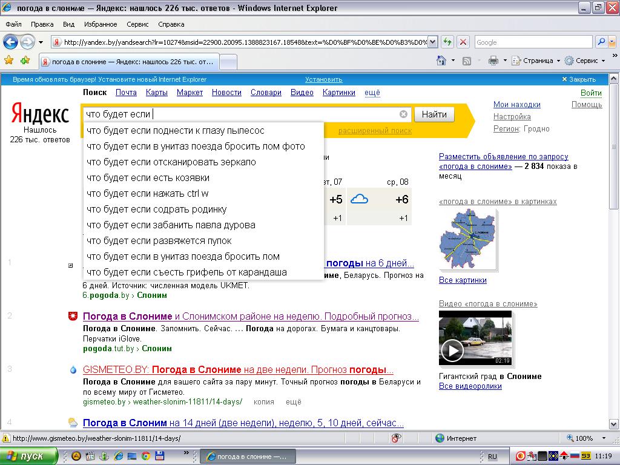Image resolution: width=620 pixels, height=465 pixels.
Task: Click the Найти search button
Action: [x=434, y=114]
